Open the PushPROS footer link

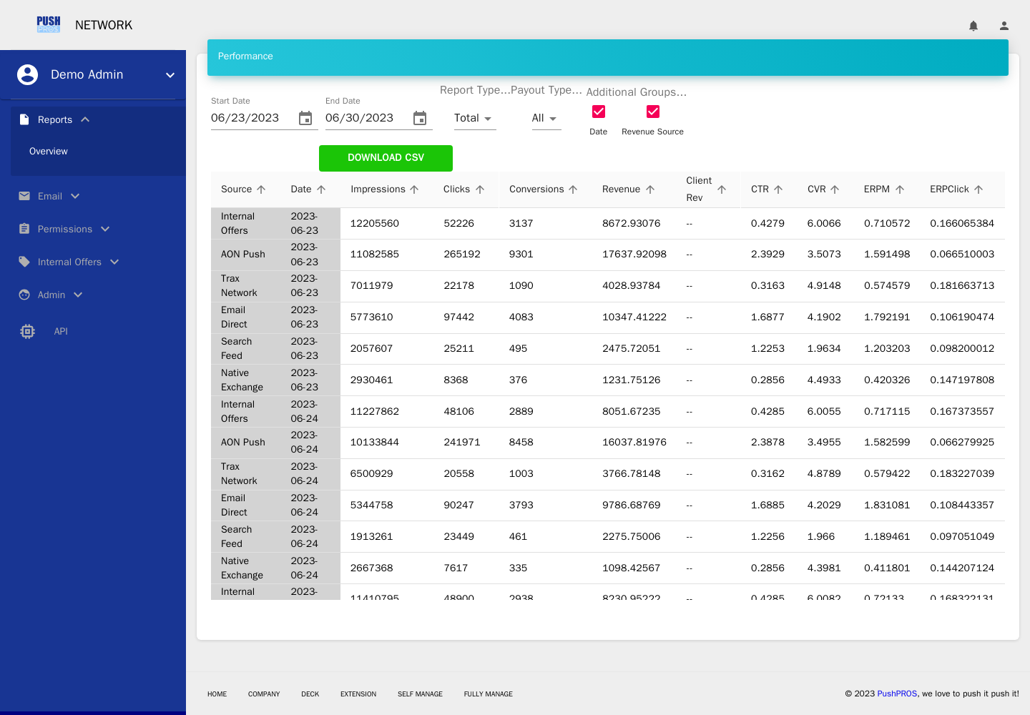point(897,694)
